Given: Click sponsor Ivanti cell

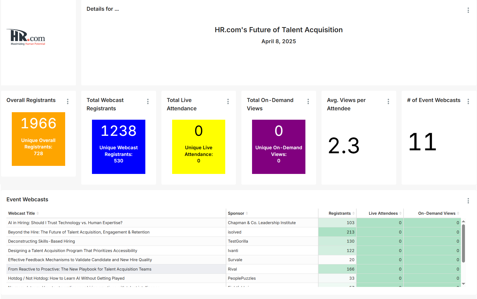Looking at the screenshot, I should tap(272, 251).
